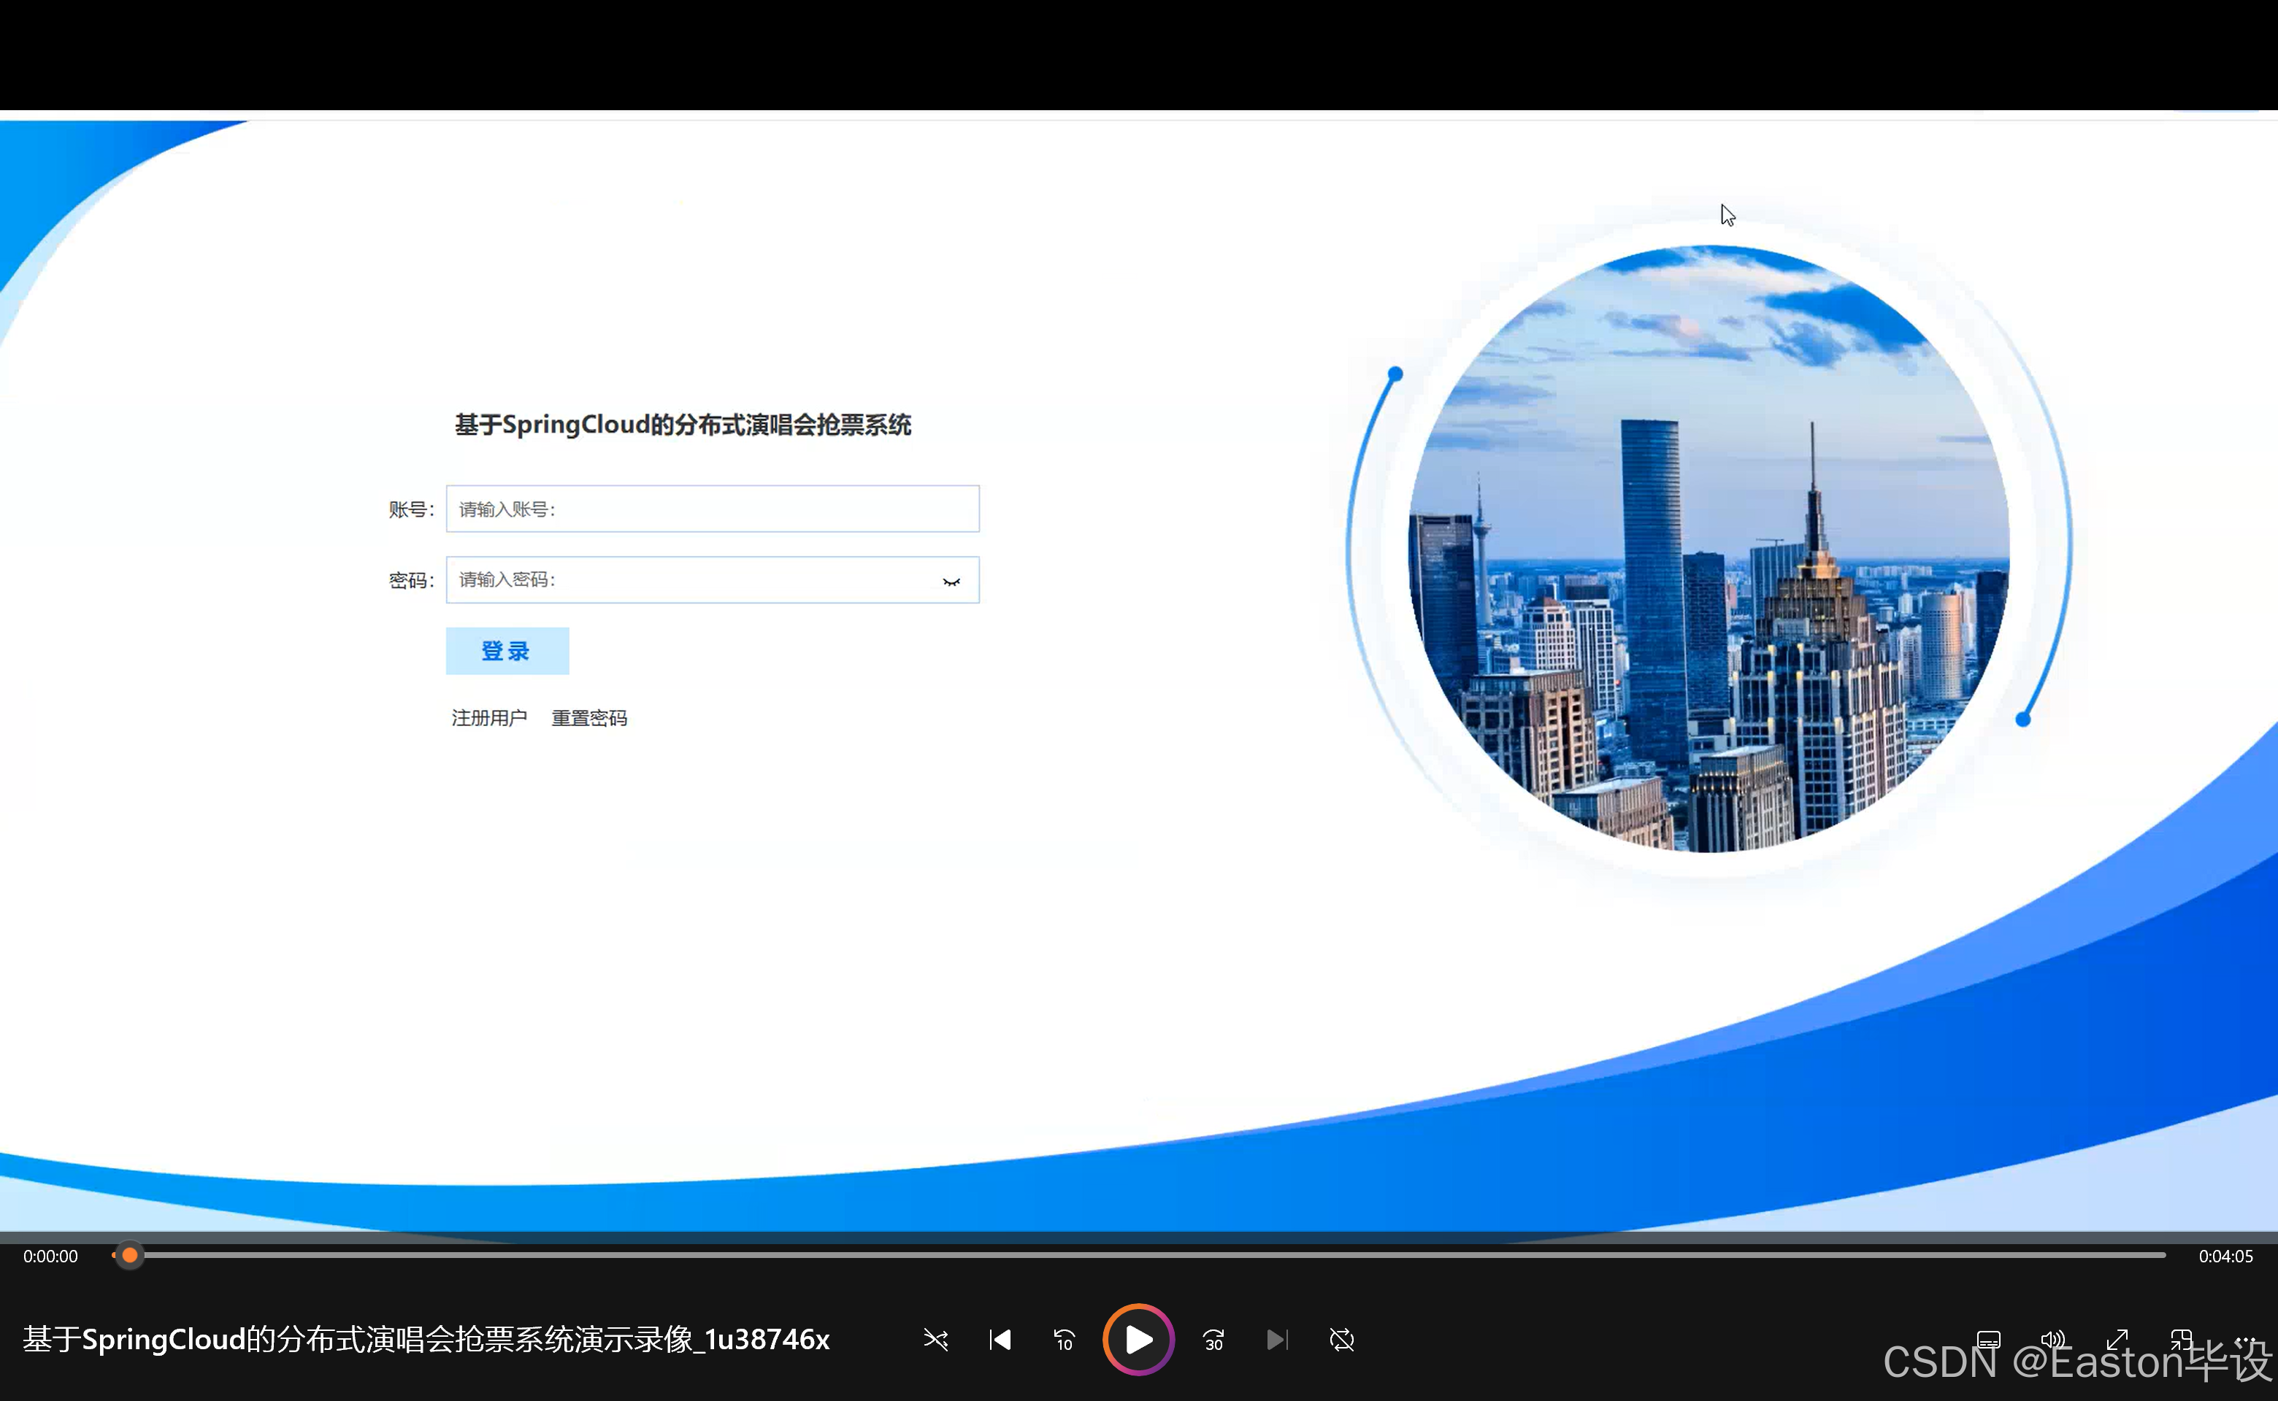Rewind the video 10 seconds

click(1064, 1340)
